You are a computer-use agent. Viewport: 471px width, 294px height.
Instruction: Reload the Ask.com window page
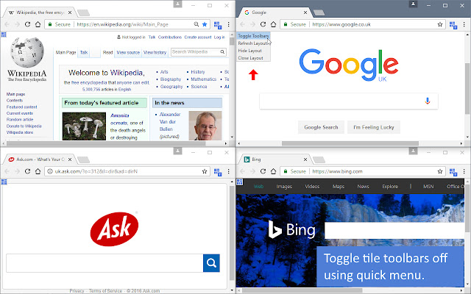[x=27, y=171]
